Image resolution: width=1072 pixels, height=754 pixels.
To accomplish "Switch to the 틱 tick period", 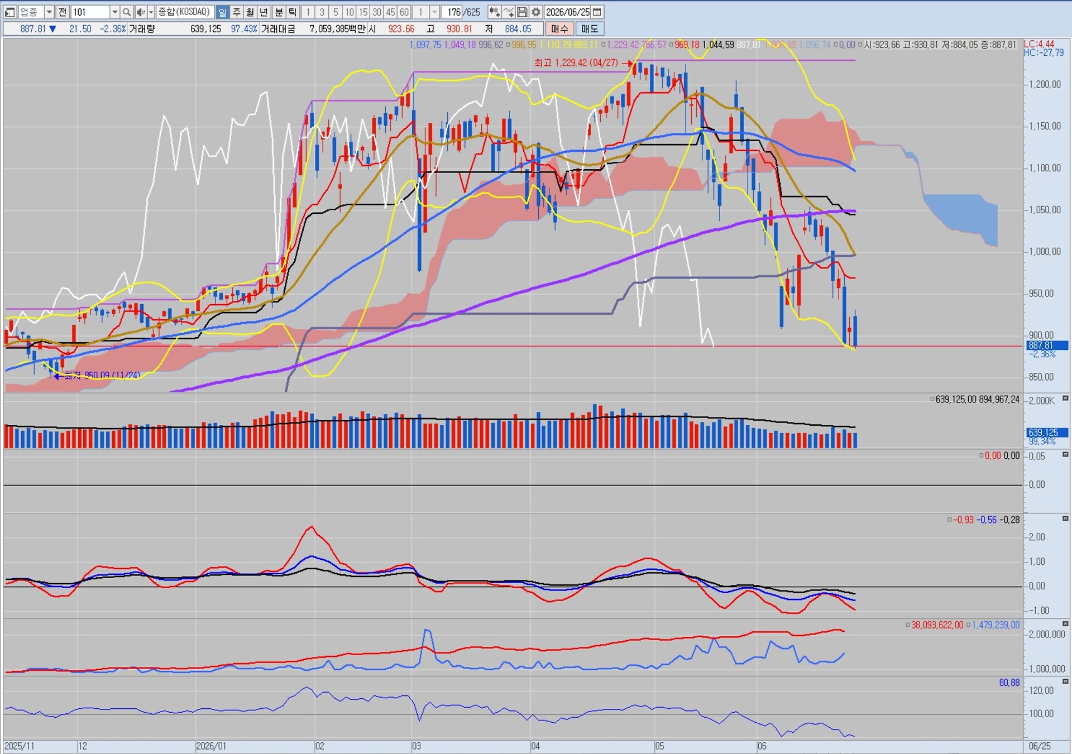I will [x=293, y=12].
